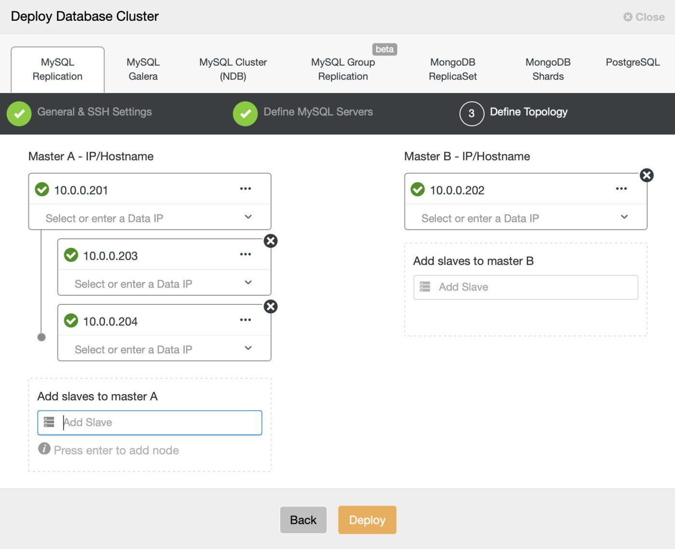Image resolution: width=675 pixels, height=549 pixels.
Task: Switch to the MySQL Galera tab
Action: point(143,69)
